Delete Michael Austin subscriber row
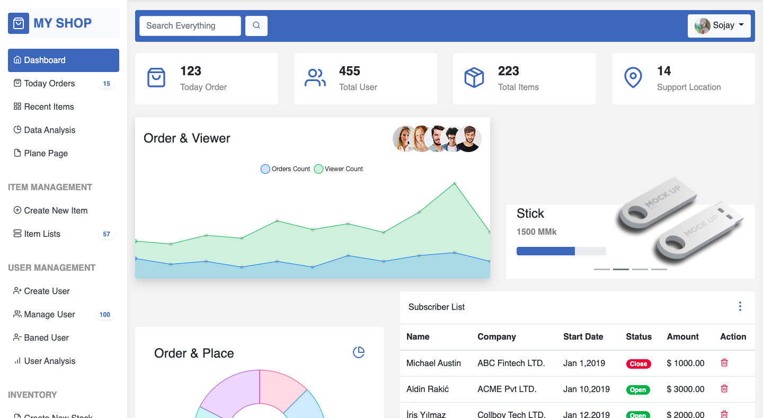The height and width of the screenshot is (418, 763). 724,363
